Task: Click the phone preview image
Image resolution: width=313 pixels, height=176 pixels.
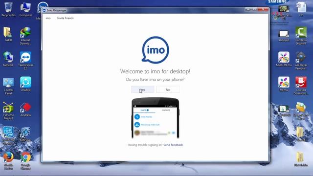Action: (x=156, y=118)
